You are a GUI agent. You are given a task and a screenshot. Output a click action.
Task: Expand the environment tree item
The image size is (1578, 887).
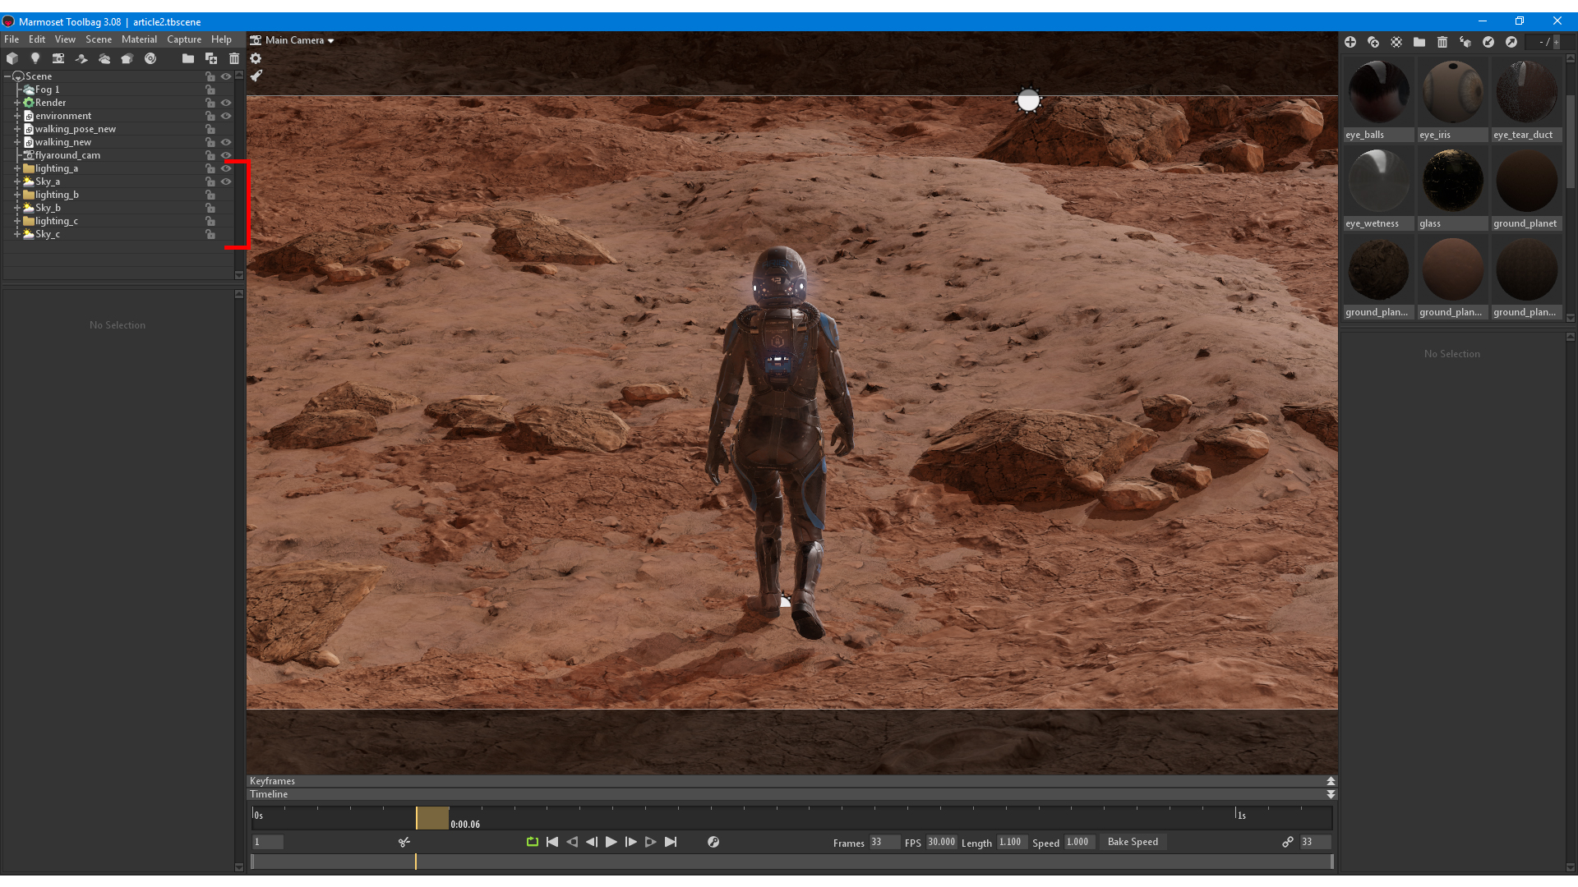click(17, 116)
